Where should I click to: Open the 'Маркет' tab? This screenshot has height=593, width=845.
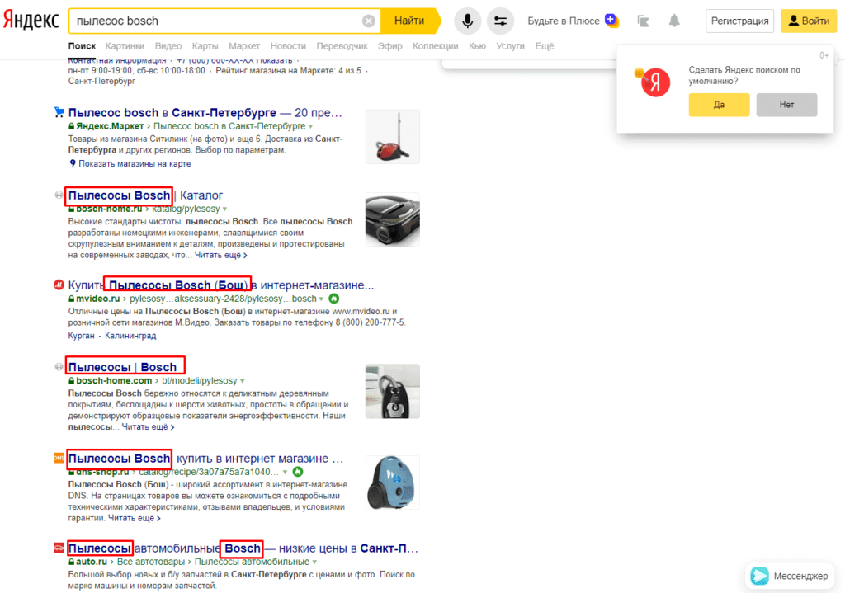click(x=244, y=46)
